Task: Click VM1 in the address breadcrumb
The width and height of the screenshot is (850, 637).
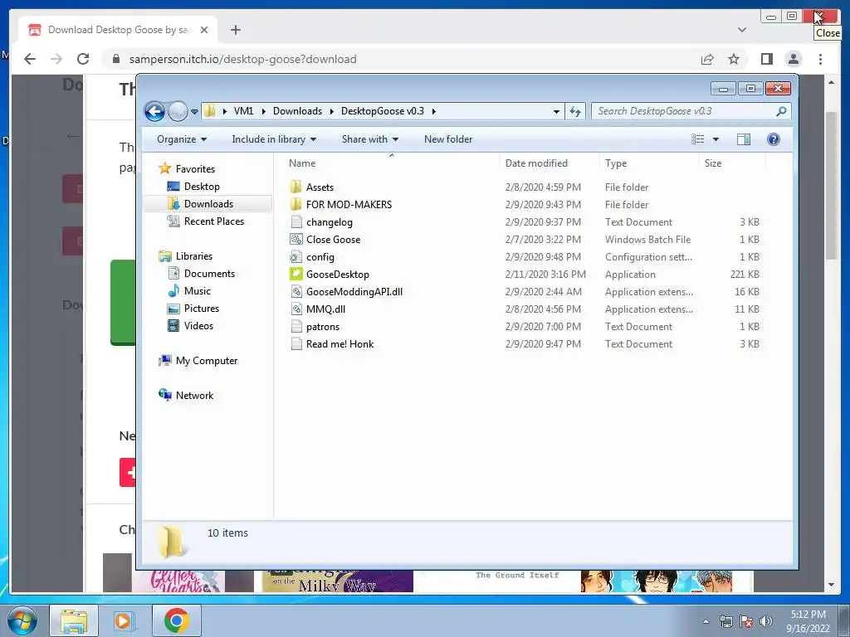Action: tap(243, 111)
